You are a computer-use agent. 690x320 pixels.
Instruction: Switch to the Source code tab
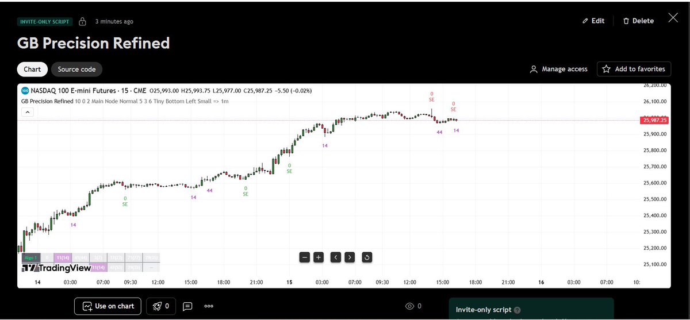[76, 69]
